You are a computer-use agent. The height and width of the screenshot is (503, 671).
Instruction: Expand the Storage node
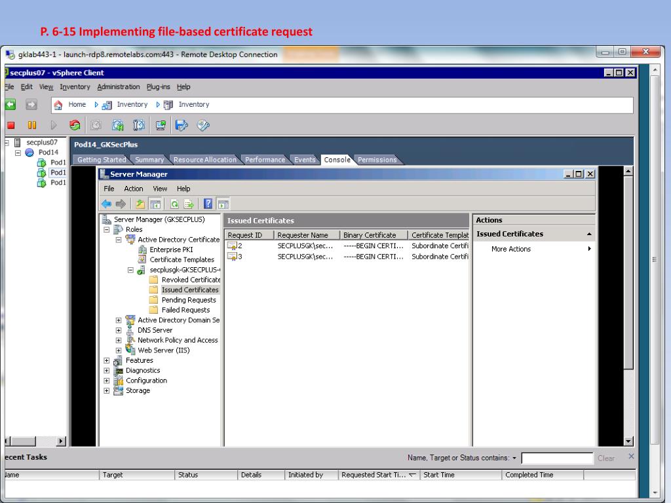(x=107, y=390)
